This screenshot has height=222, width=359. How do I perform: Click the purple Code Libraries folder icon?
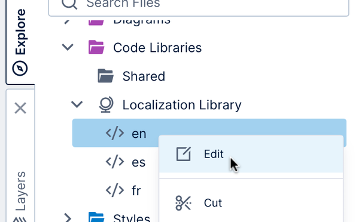click(x=96, y=47)
